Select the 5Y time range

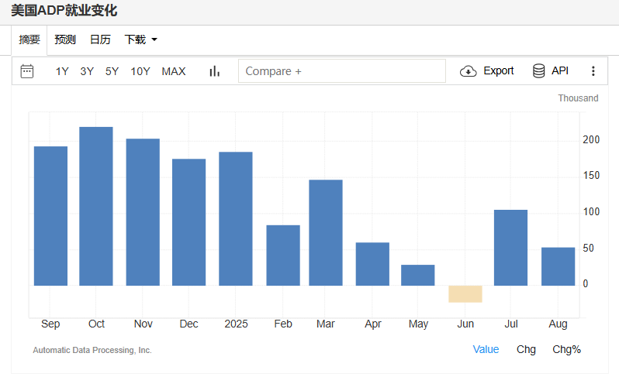coord(112,71)
